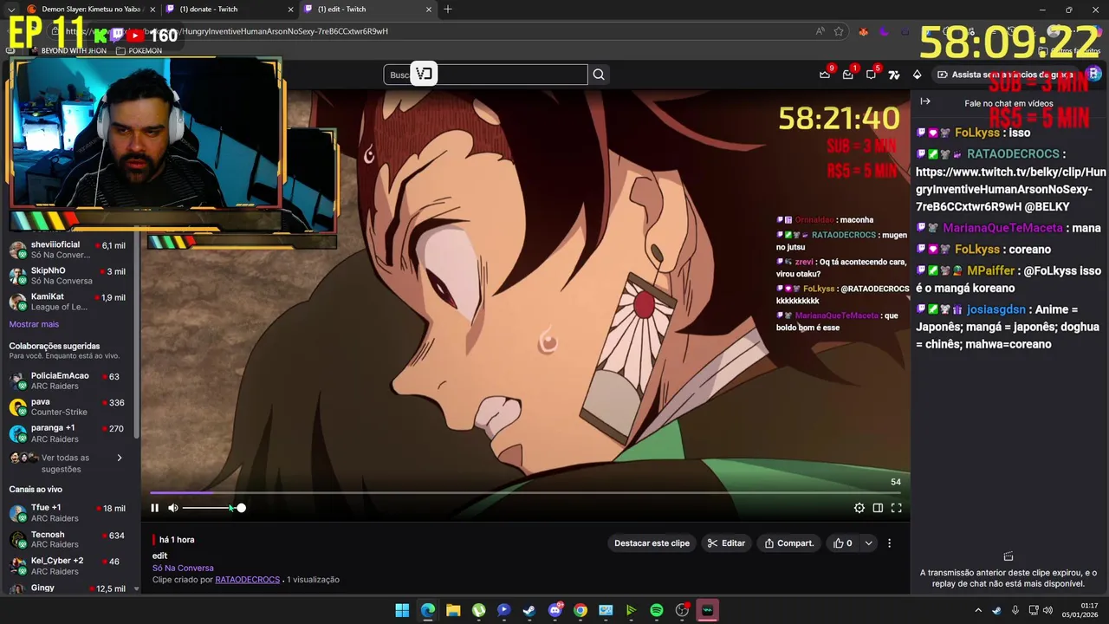Open Discord from taskbar
Viewport: 1109px width, 624px height.
[x=555, y=611]
